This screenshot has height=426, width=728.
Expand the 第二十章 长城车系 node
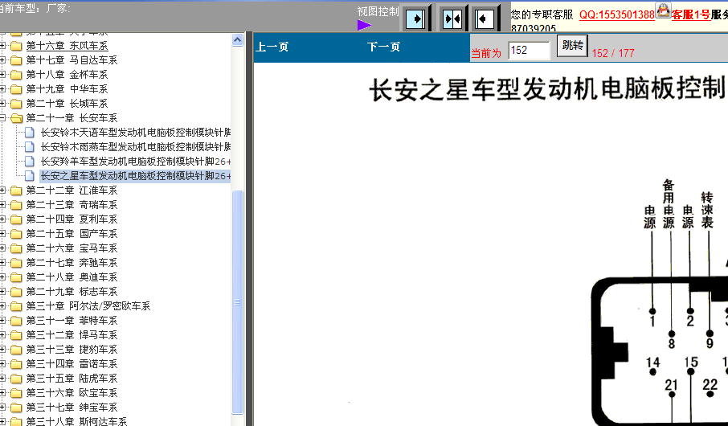coord(2,103)
